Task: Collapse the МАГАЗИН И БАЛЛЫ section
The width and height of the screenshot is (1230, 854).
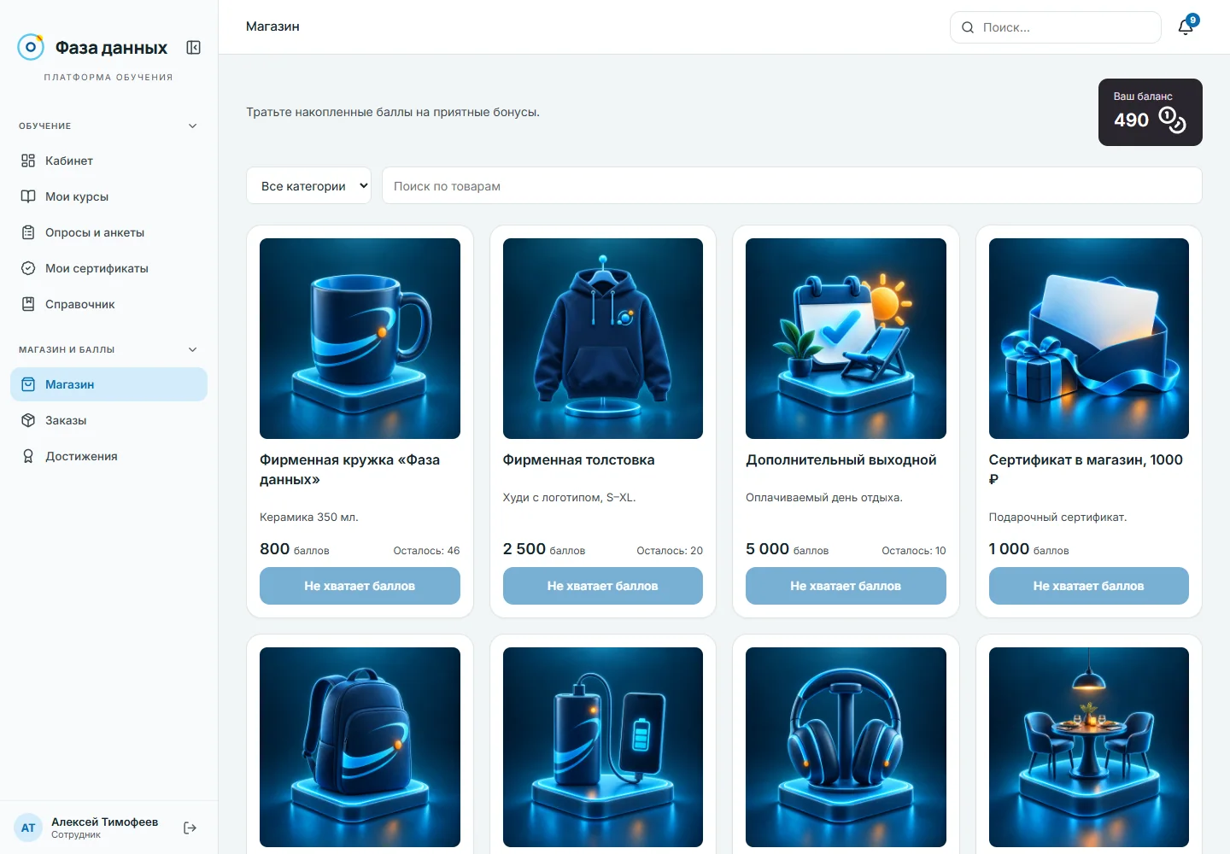Action: [193, 349]
